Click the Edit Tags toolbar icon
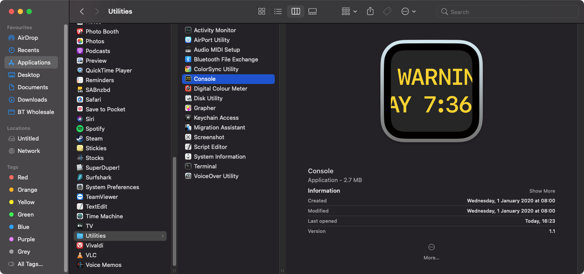This screenshot has height=274, width=584. coord(387,11)
